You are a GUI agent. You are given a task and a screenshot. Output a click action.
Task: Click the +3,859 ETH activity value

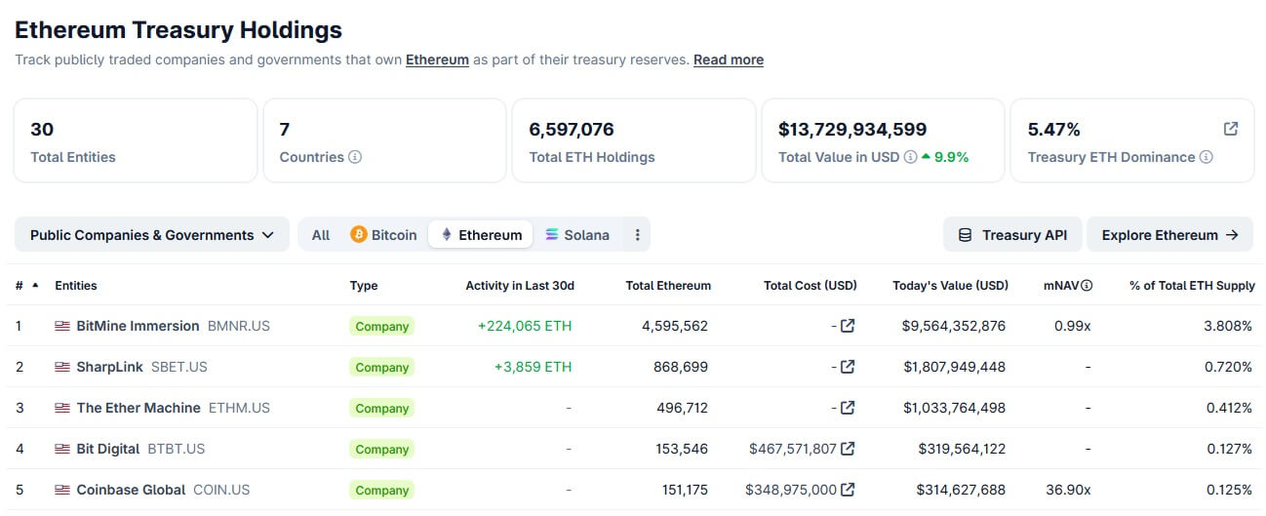pyautogui.click(x=534, y=367)
